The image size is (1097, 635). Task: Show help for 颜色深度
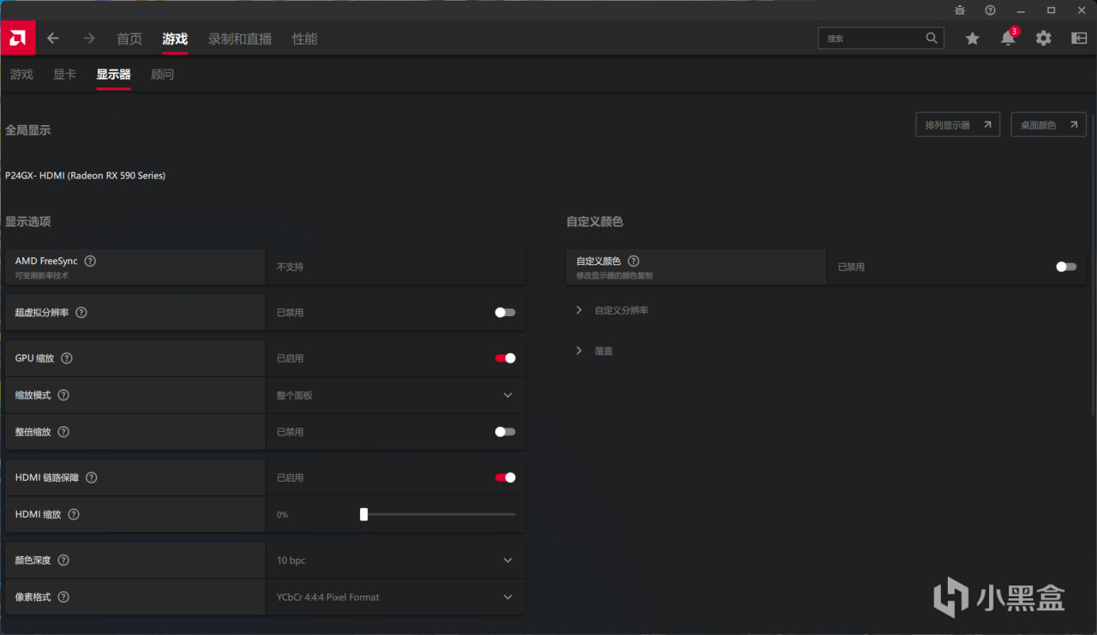click(x=63, y=560)
